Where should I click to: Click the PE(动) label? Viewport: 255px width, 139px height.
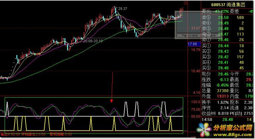[x=236, y=113]
